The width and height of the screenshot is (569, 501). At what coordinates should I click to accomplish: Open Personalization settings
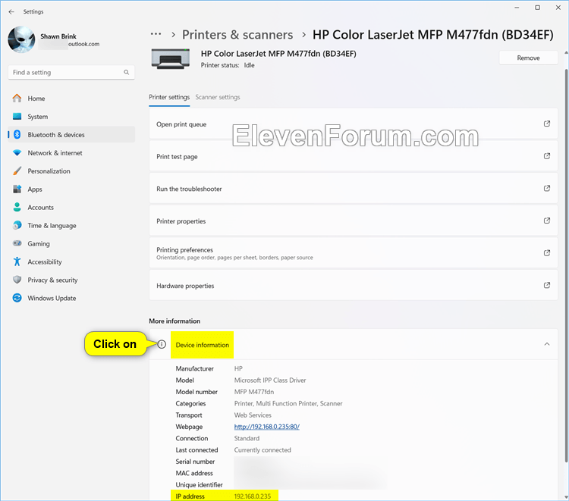[71, 171]
